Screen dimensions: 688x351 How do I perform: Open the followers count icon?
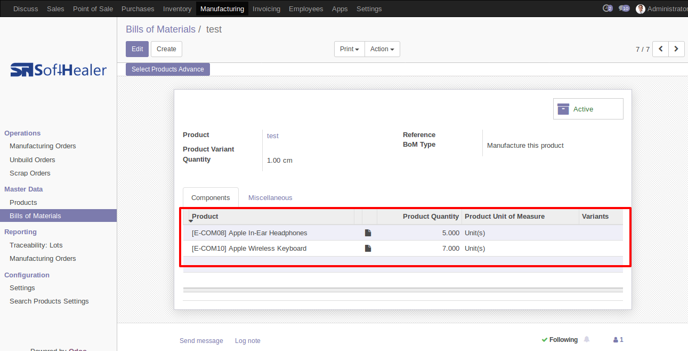pos(618,339)
